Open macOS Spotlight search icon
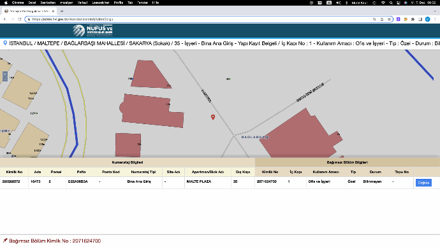 tap(391, 3)
